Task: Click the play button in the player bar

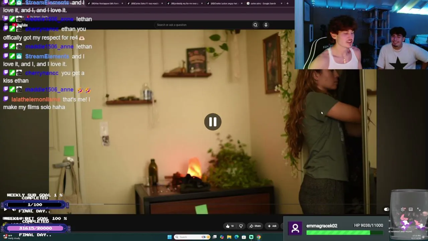Action: tap(5, 210)
